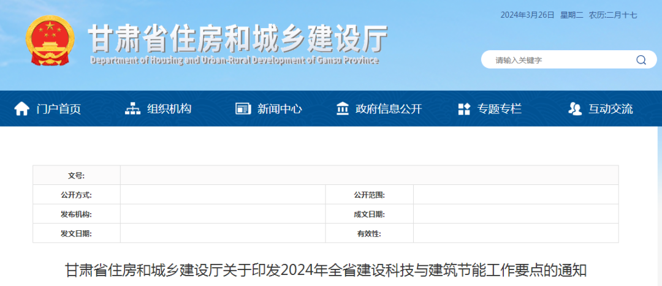The width and height of the screenshot is (662, 286).
Task: Click the date 2024年3月26日
Action: pyautogui.click(x=527, y=15)
